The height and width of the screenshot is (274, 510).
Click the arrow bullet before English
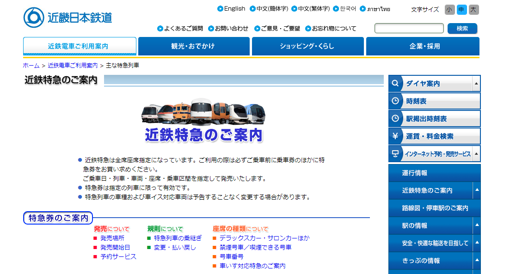[x=220, y=9]
